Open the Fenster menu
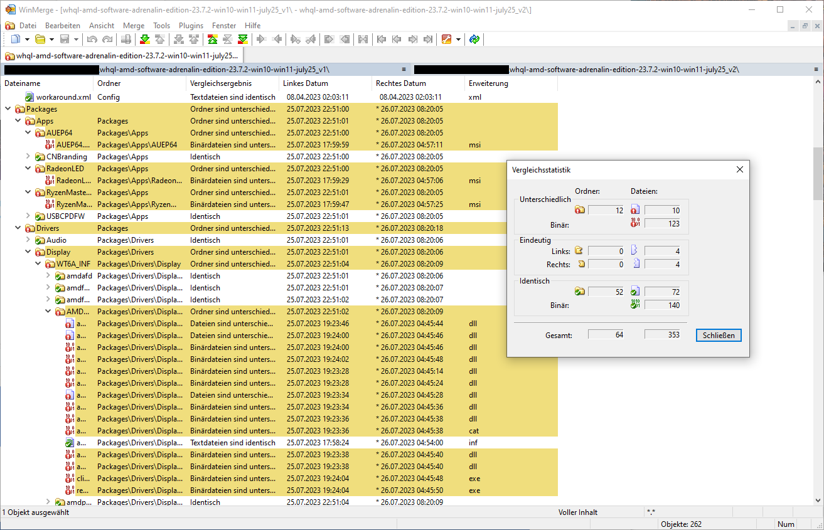 (x=224, y=26)
